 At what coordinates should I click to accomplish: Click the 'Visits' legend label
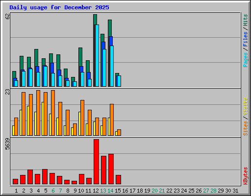246,106
